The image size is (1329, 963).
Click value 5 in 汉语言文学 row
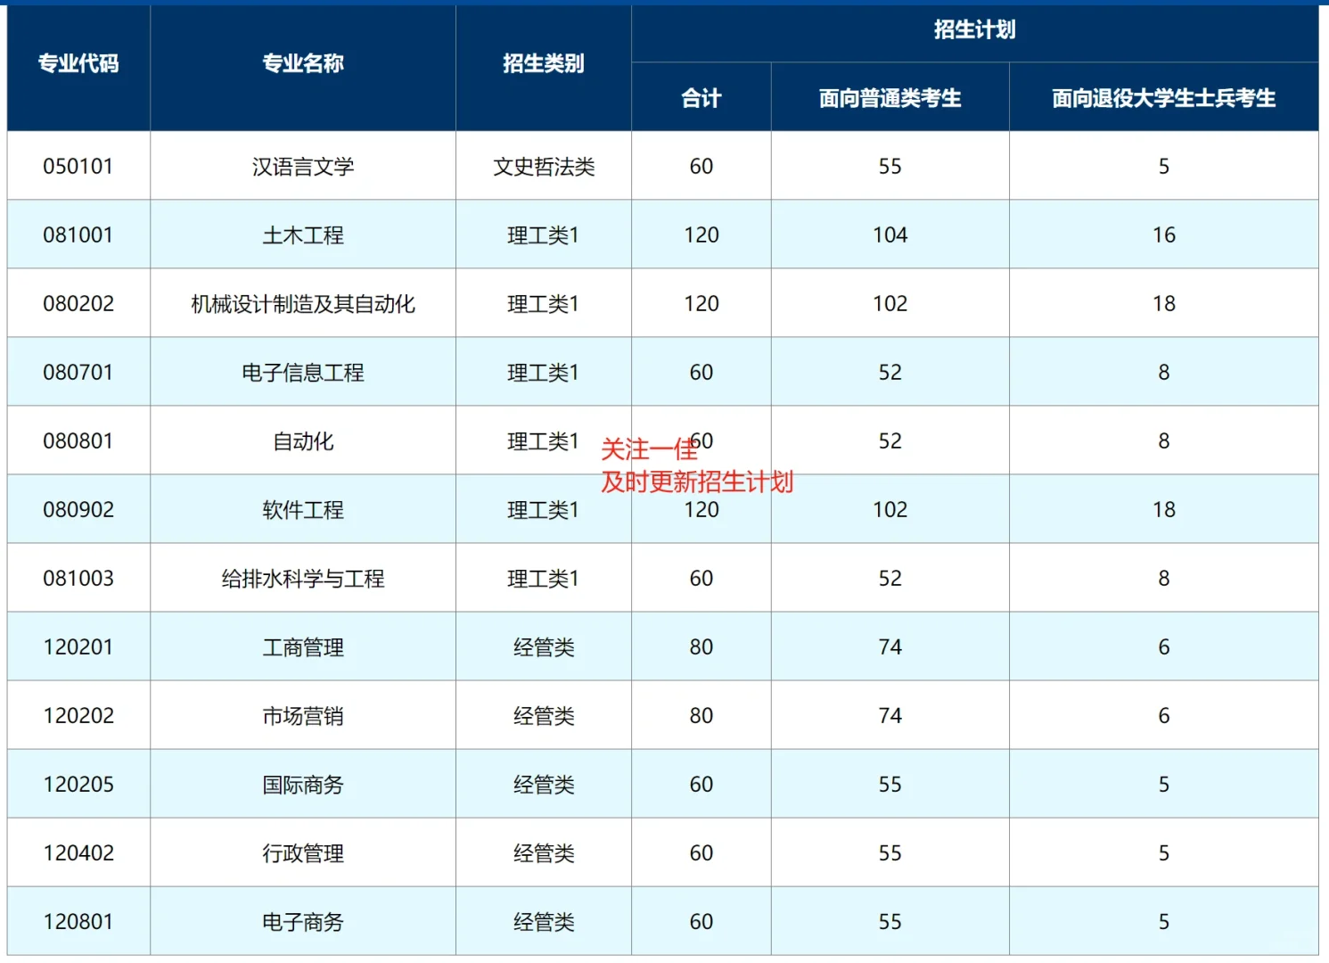(x=1164, y=167)
